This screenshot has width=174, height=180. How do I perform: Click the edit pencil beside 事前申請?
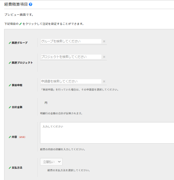point(10,85)
